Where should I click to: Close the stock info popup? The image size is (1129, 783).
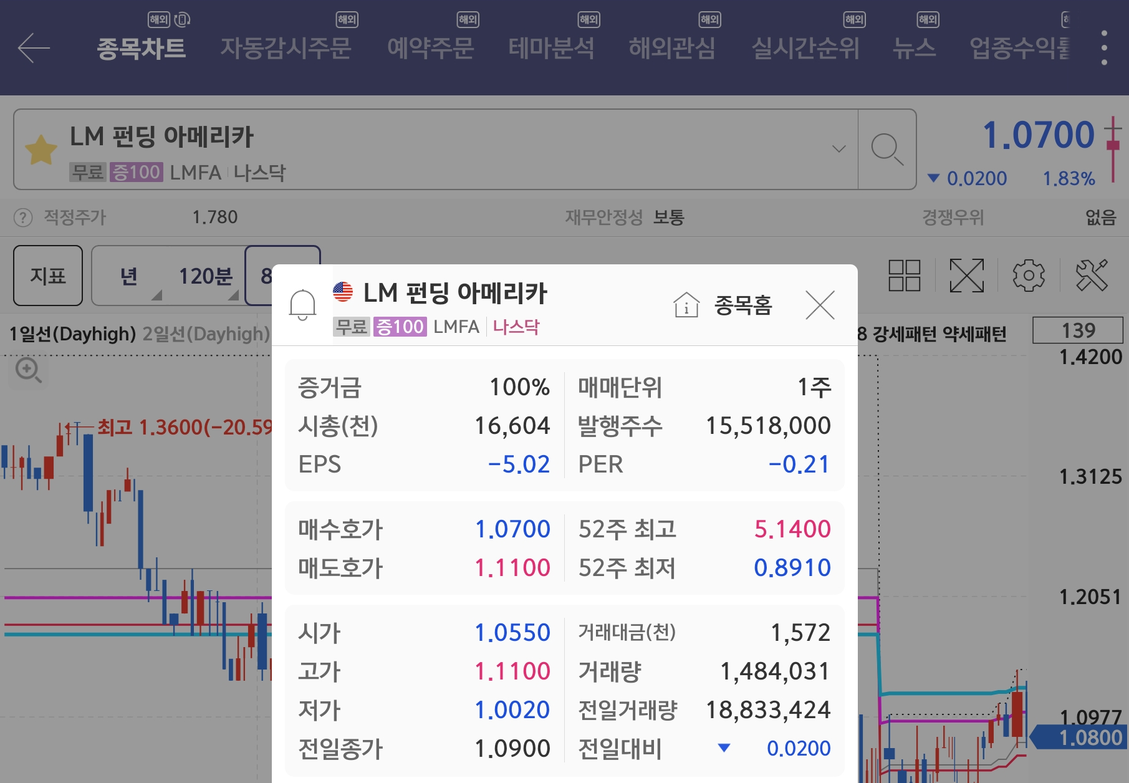pyautogui.click(x=820, y=305)
